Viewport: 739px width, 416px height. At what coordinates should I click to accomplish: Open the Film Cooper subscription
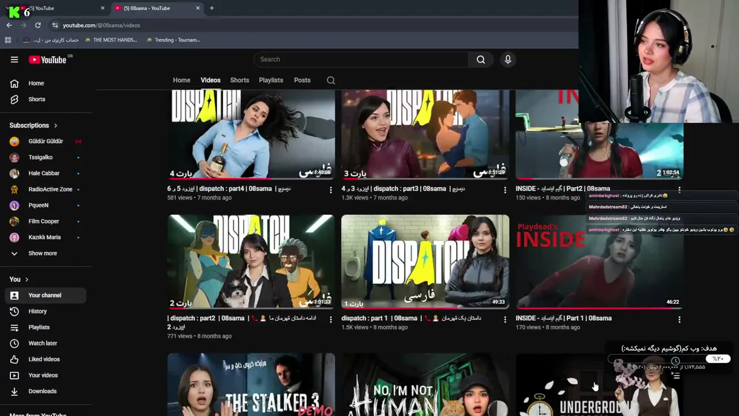[x=46, y=221]
